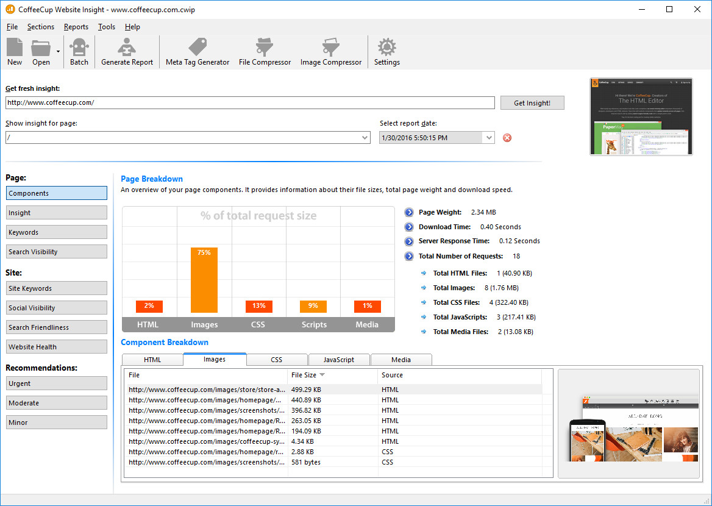Select the Components page section
This screenshot has height=506, width=712.
(x=57, y=193)
